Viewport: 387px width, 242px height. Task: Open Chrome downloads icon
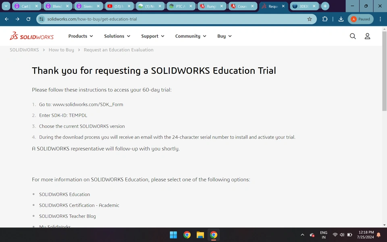tap(341, 19)
